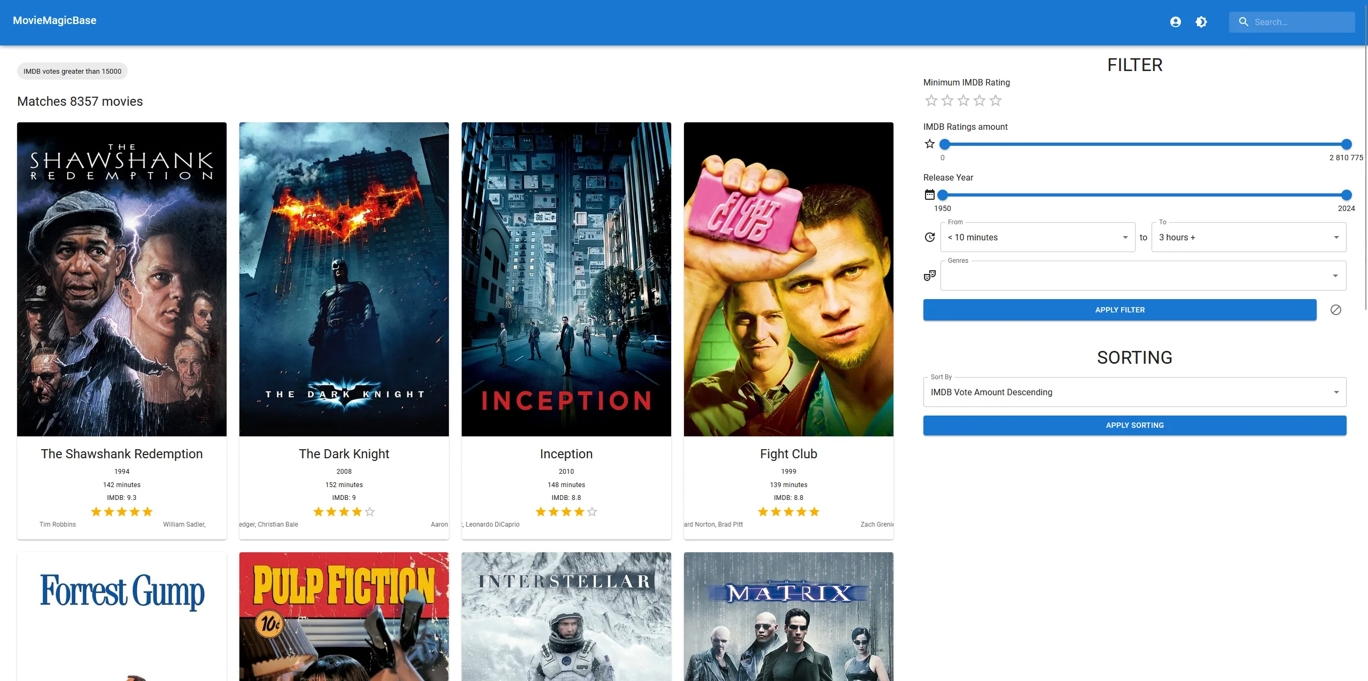This screenshot has height=681, width=1368.
Task: Click the Release Year slider right handle
Action: (x=1346, y=195)
